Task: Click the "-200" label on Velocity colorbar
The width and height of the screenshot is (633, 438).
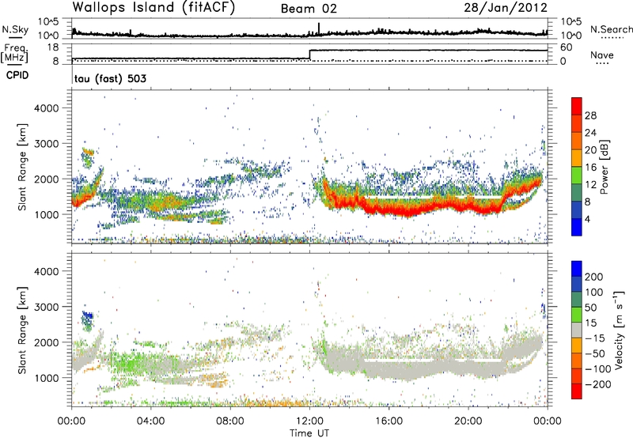Action: coord(598,384)
